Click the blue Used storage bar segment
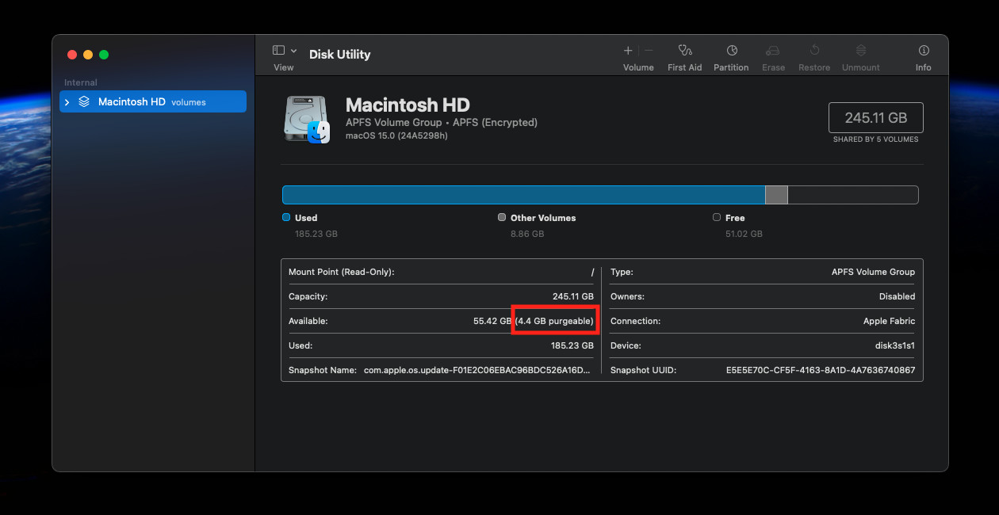Screen dimensions: 999x515 click(x=523, y=195)
